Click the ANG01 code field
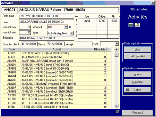 pyautogui.click(x=10, y=10)
